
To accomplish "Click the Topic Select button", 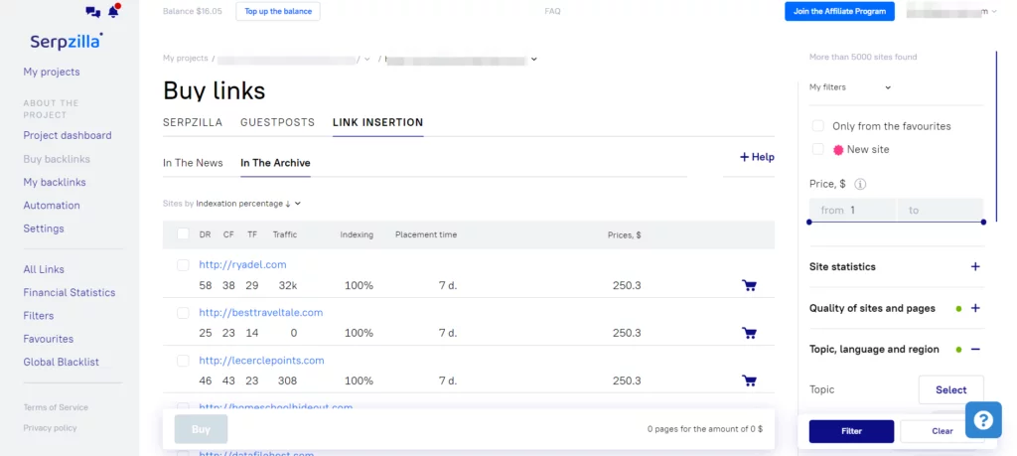I will coord(950,389).
